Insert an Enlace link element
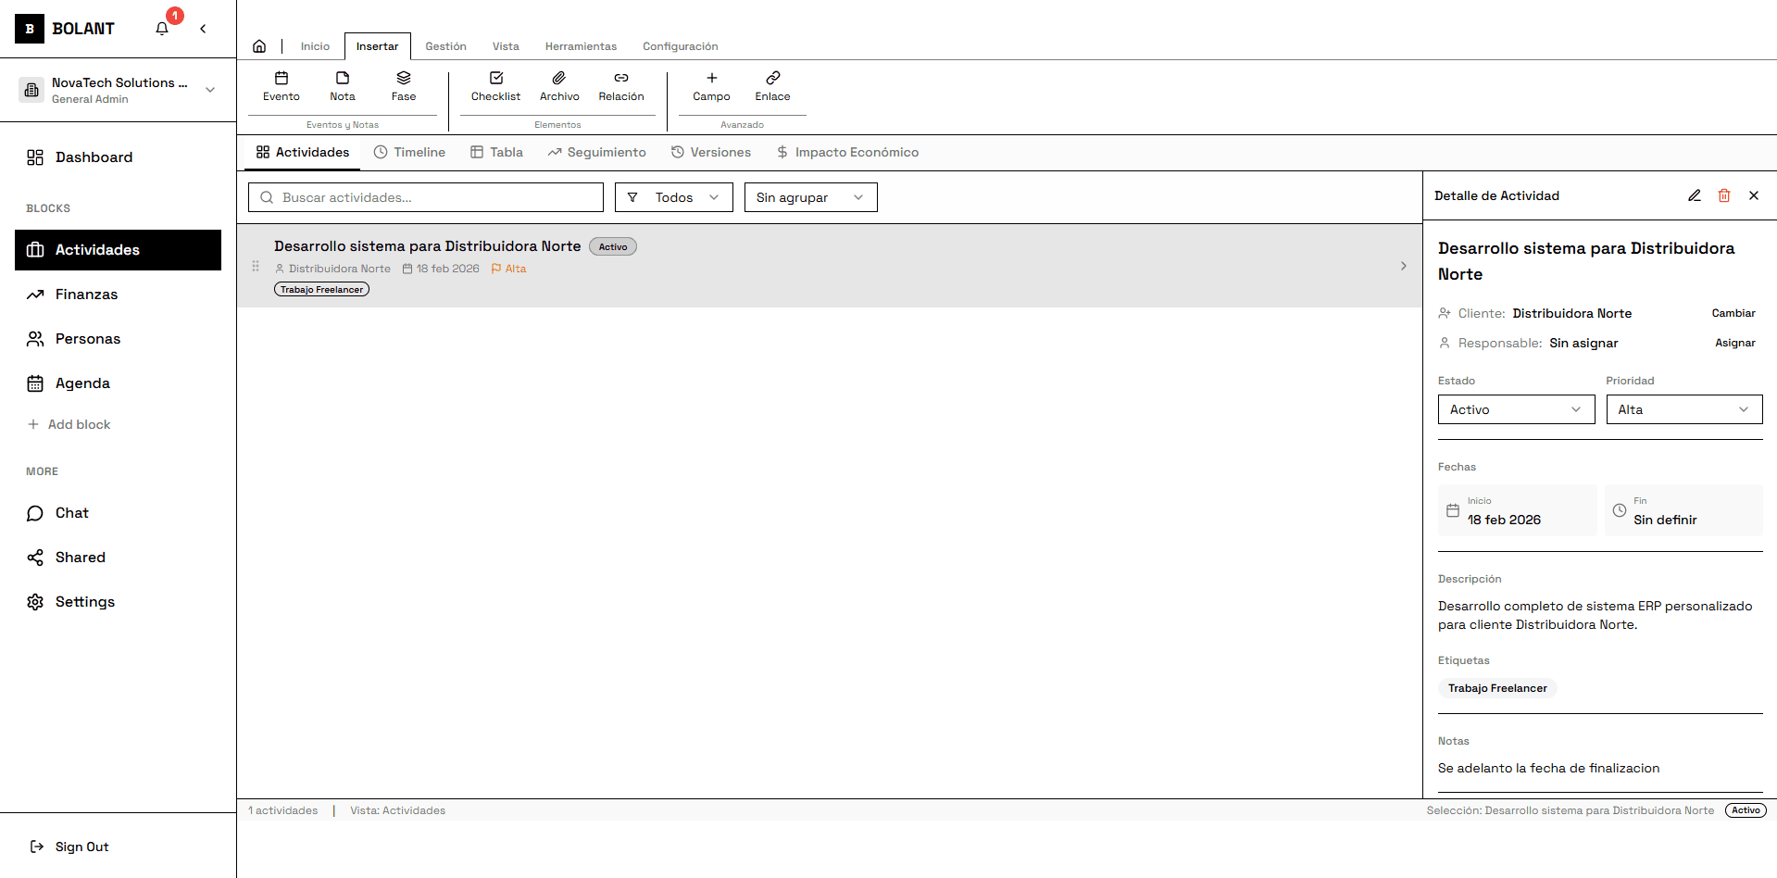This screenshot has width=1777, height=878. 772,85
